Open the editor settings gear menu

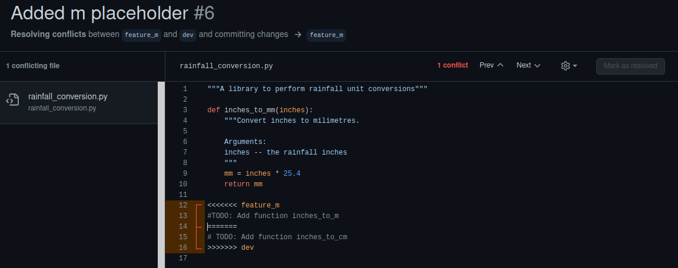(x=569, y=66)
